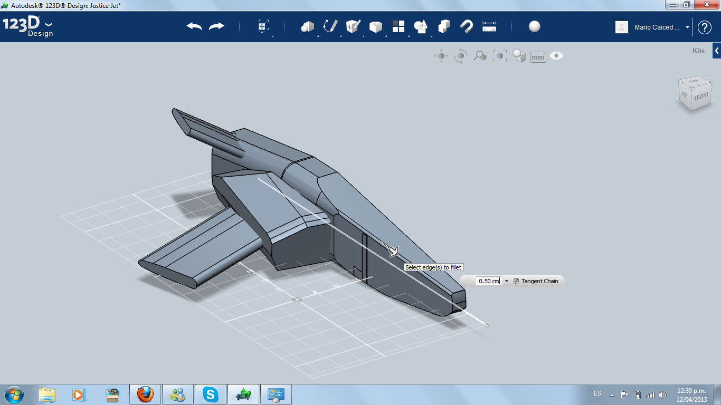
Task: Click the battery icon in system tray
Action: (x=638, y=394)
